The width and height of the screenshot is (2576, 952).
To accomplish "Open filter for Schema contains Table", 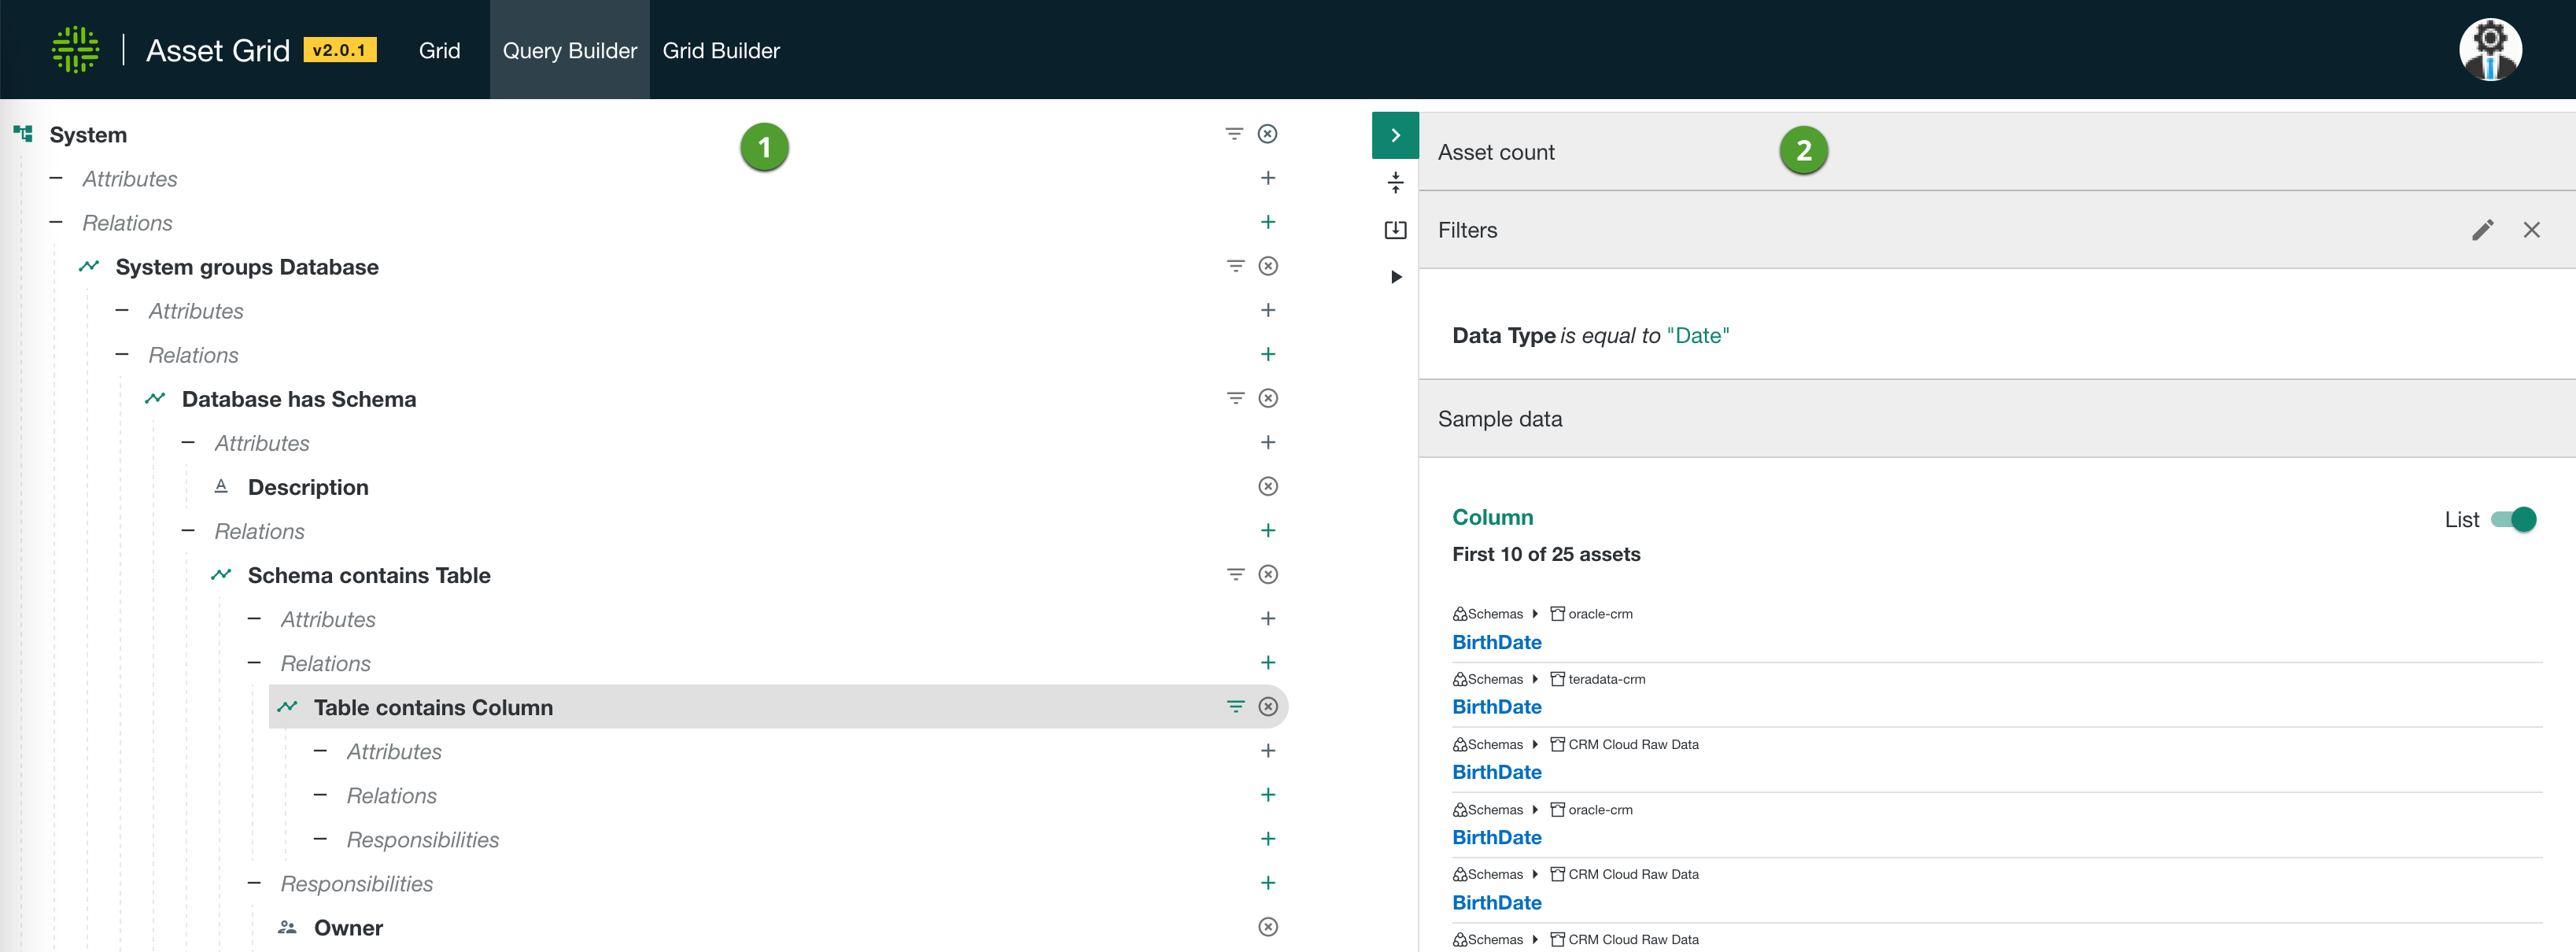I will pos(1236,574).
